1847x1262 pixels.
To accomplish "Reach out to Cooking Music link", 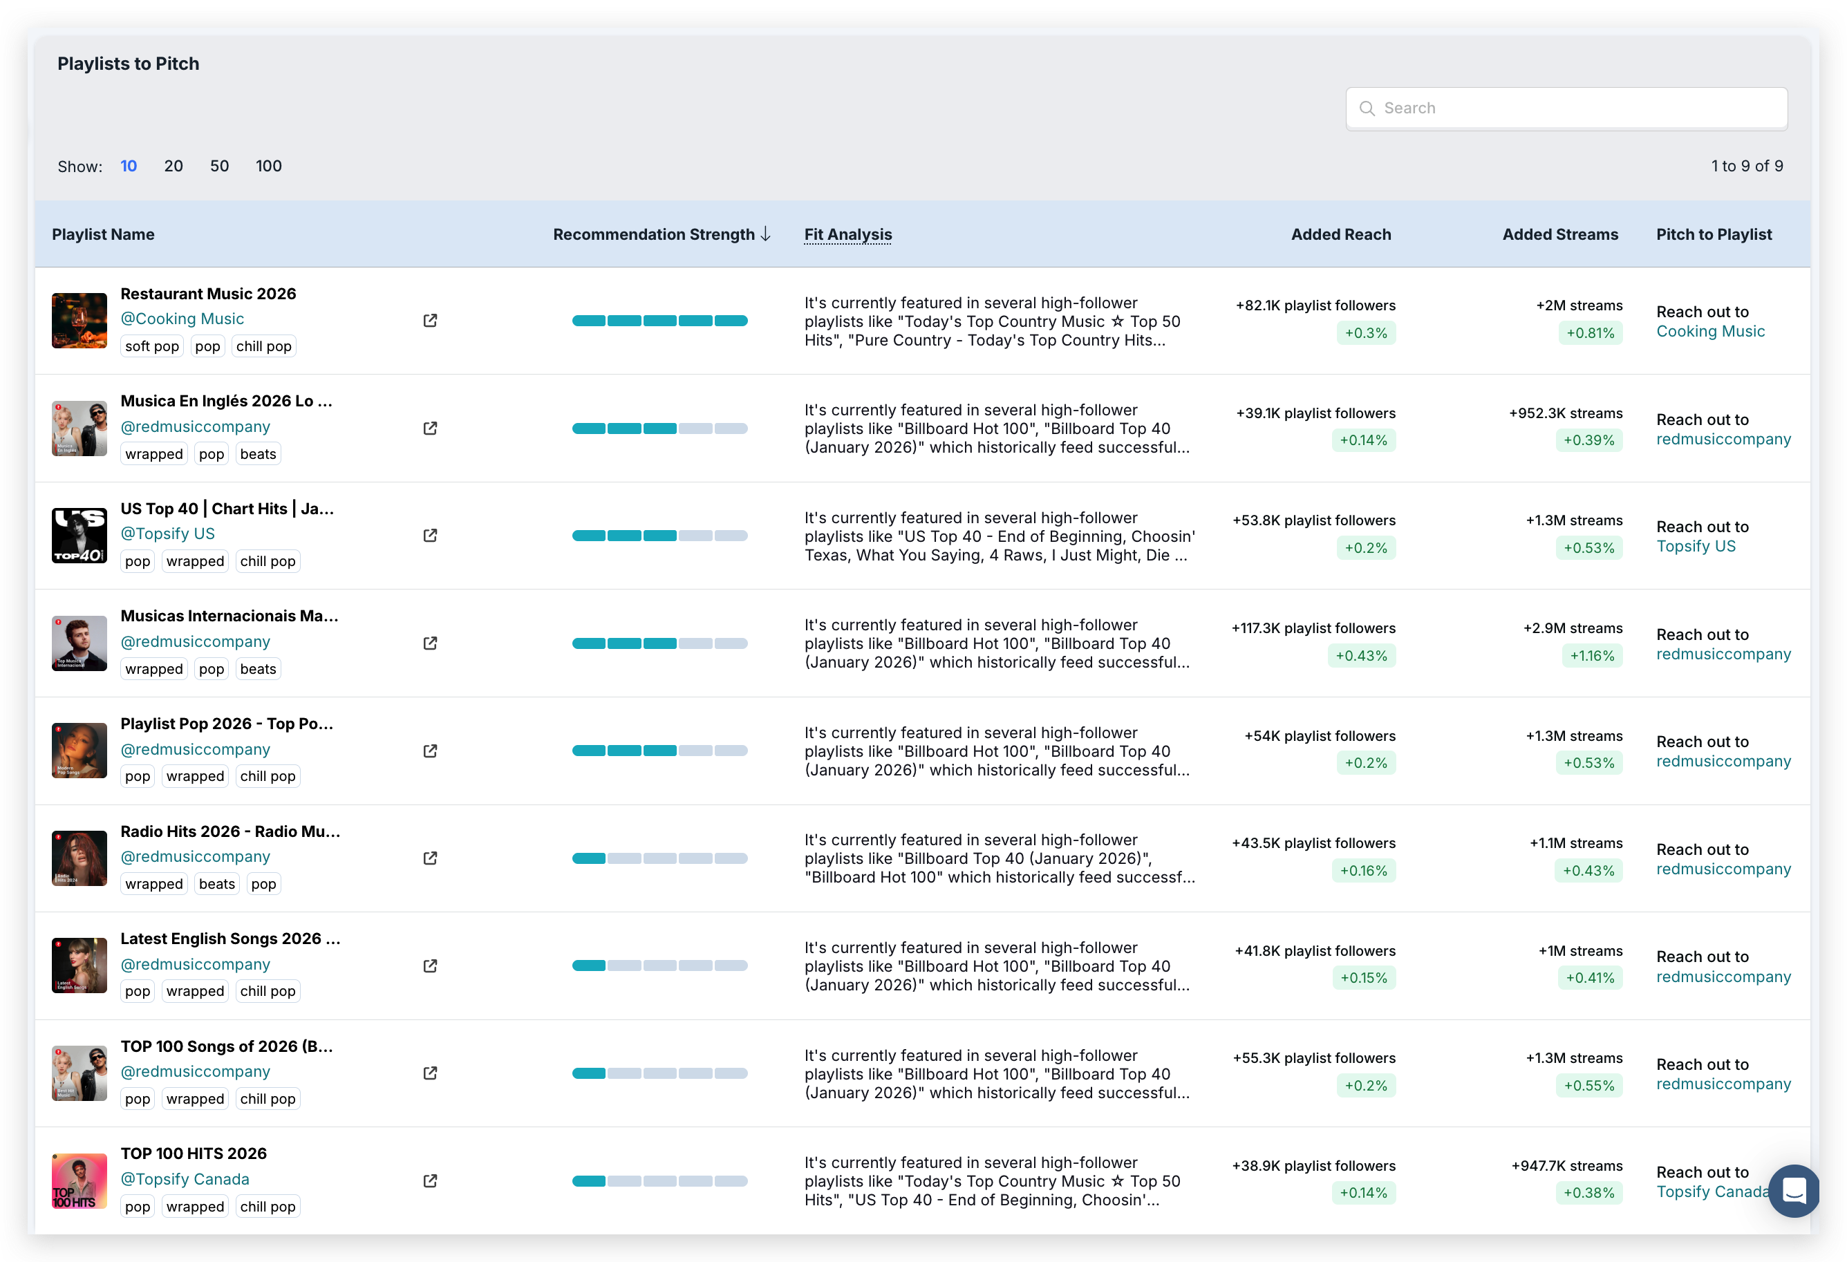I will [x=1709, y=331].
